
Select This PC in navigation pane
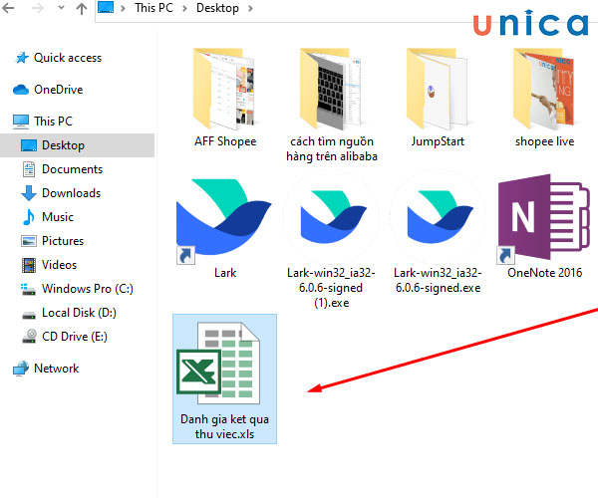click(x=53, y=121)
